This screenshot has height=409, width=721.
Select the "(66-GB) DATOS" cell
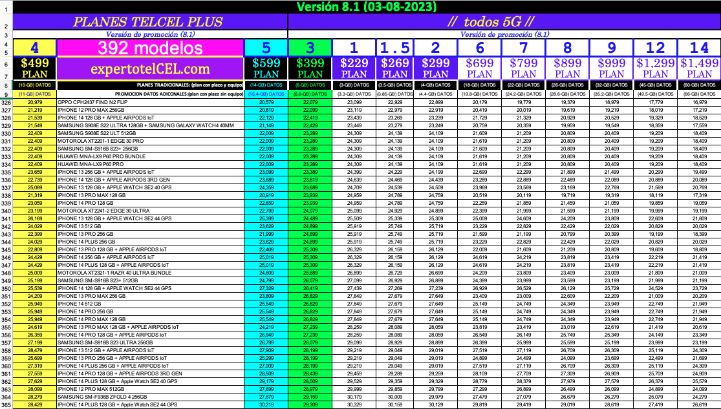pos(700,94)
